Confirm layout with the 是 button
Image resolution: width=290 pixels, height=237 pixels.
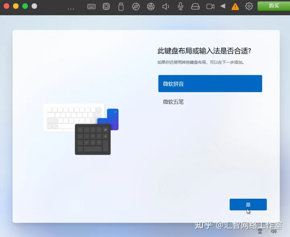248,205
